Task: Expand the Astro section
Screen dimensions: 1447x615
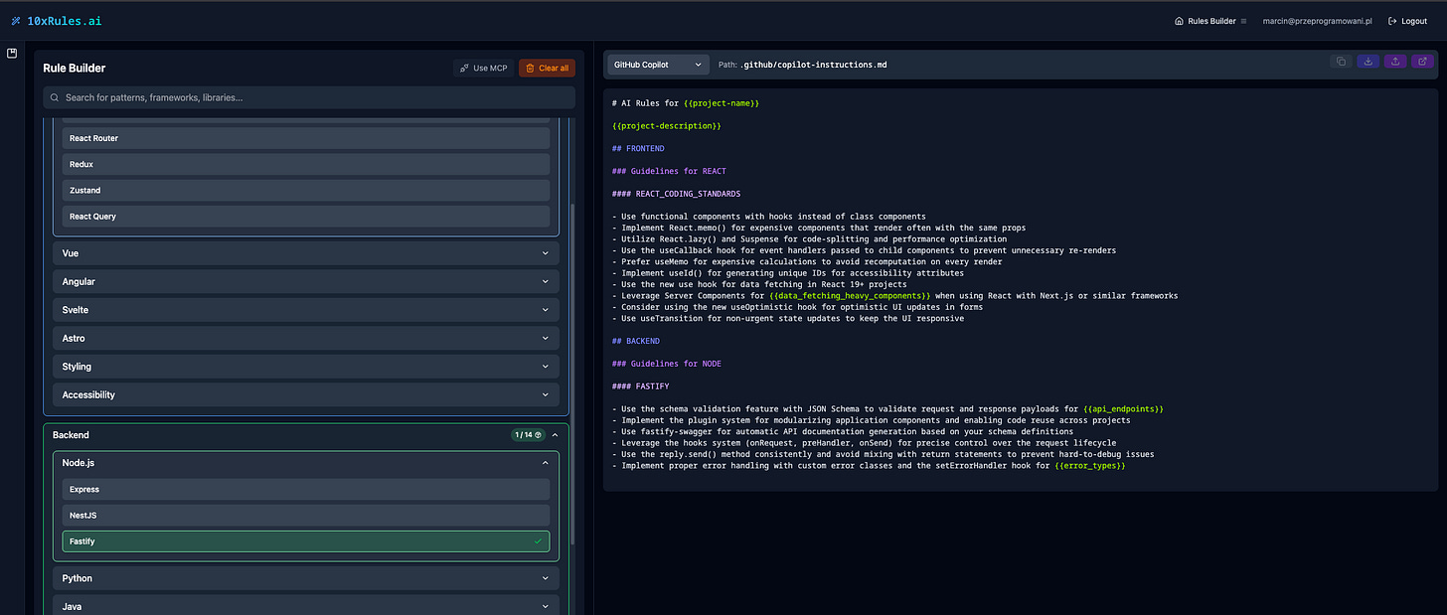Action: [306, 338]
